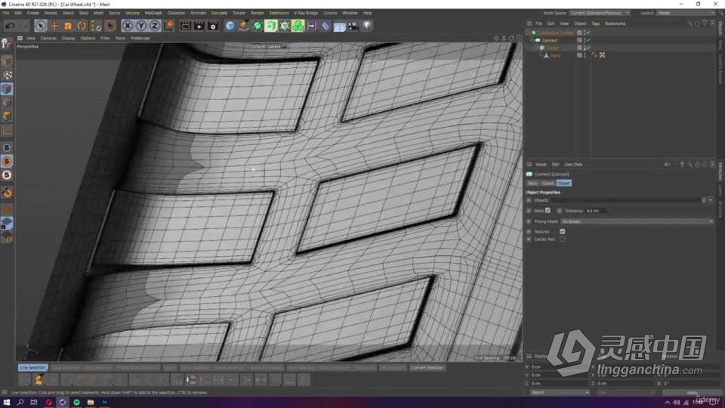Click the blue Cube primitive icon
Image resolution: width=725 pixels, height=408 pixels.
[x=230, y=26]
